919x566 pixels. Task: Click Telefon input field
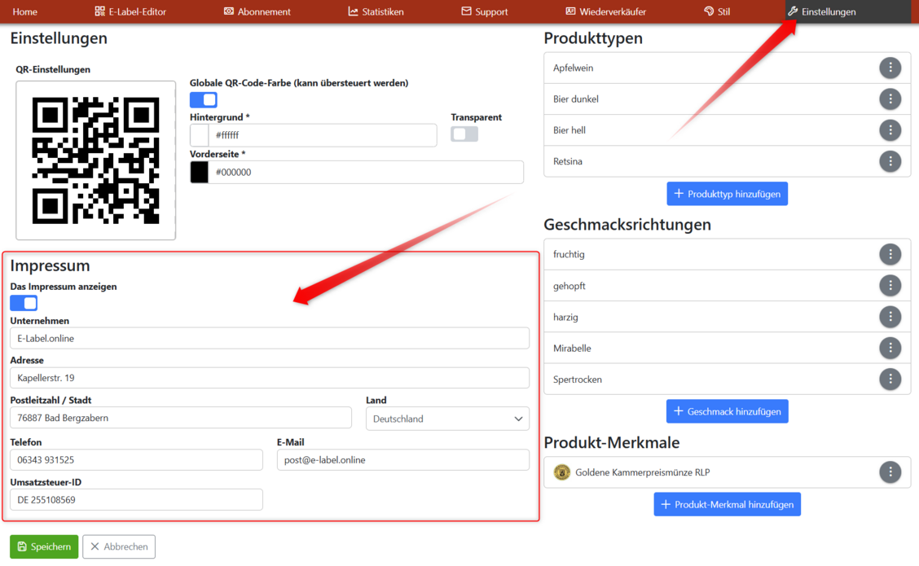pos(136,460)
